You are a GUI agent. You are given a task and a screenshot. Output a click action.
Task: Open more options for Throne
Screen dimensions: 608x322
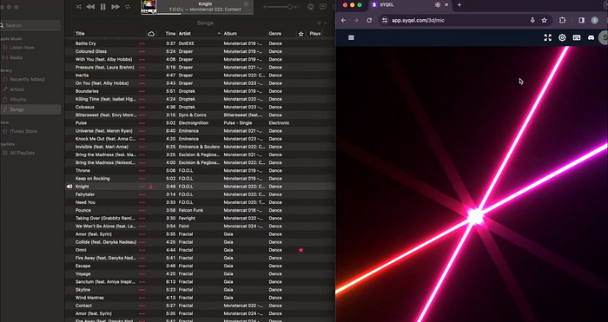click(142, 171)
